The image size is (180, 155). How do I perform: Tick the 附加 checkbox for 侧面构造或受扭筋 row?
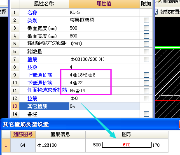point(146,90)
